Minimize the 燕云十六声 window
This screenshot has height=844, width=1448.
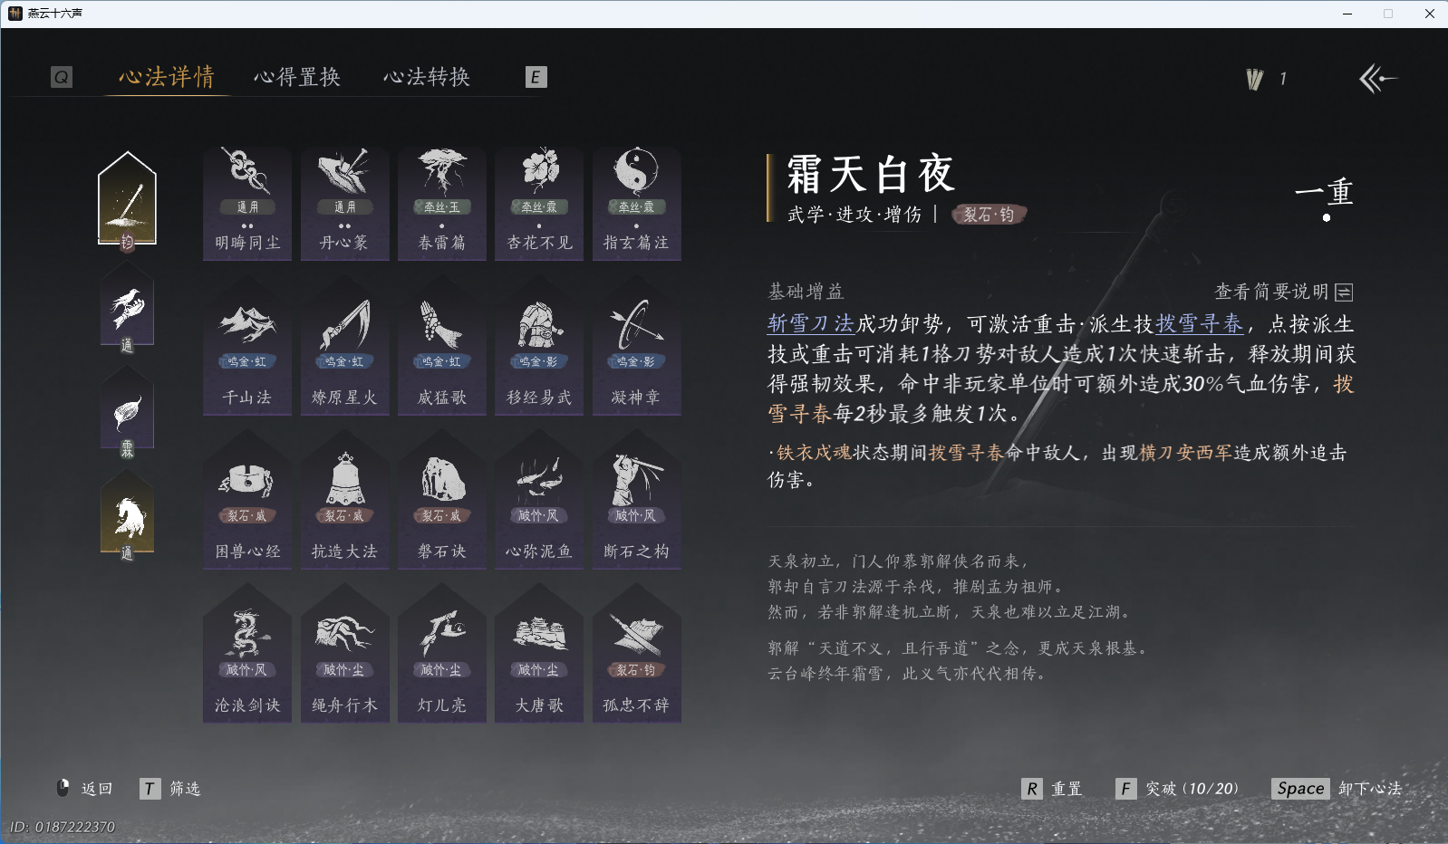[x=1347, y=14]
